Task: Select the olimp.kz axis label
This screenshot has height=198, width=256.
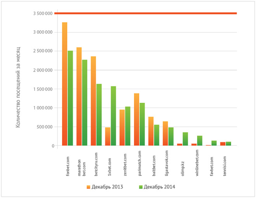Action: click(x=183, y=169)
